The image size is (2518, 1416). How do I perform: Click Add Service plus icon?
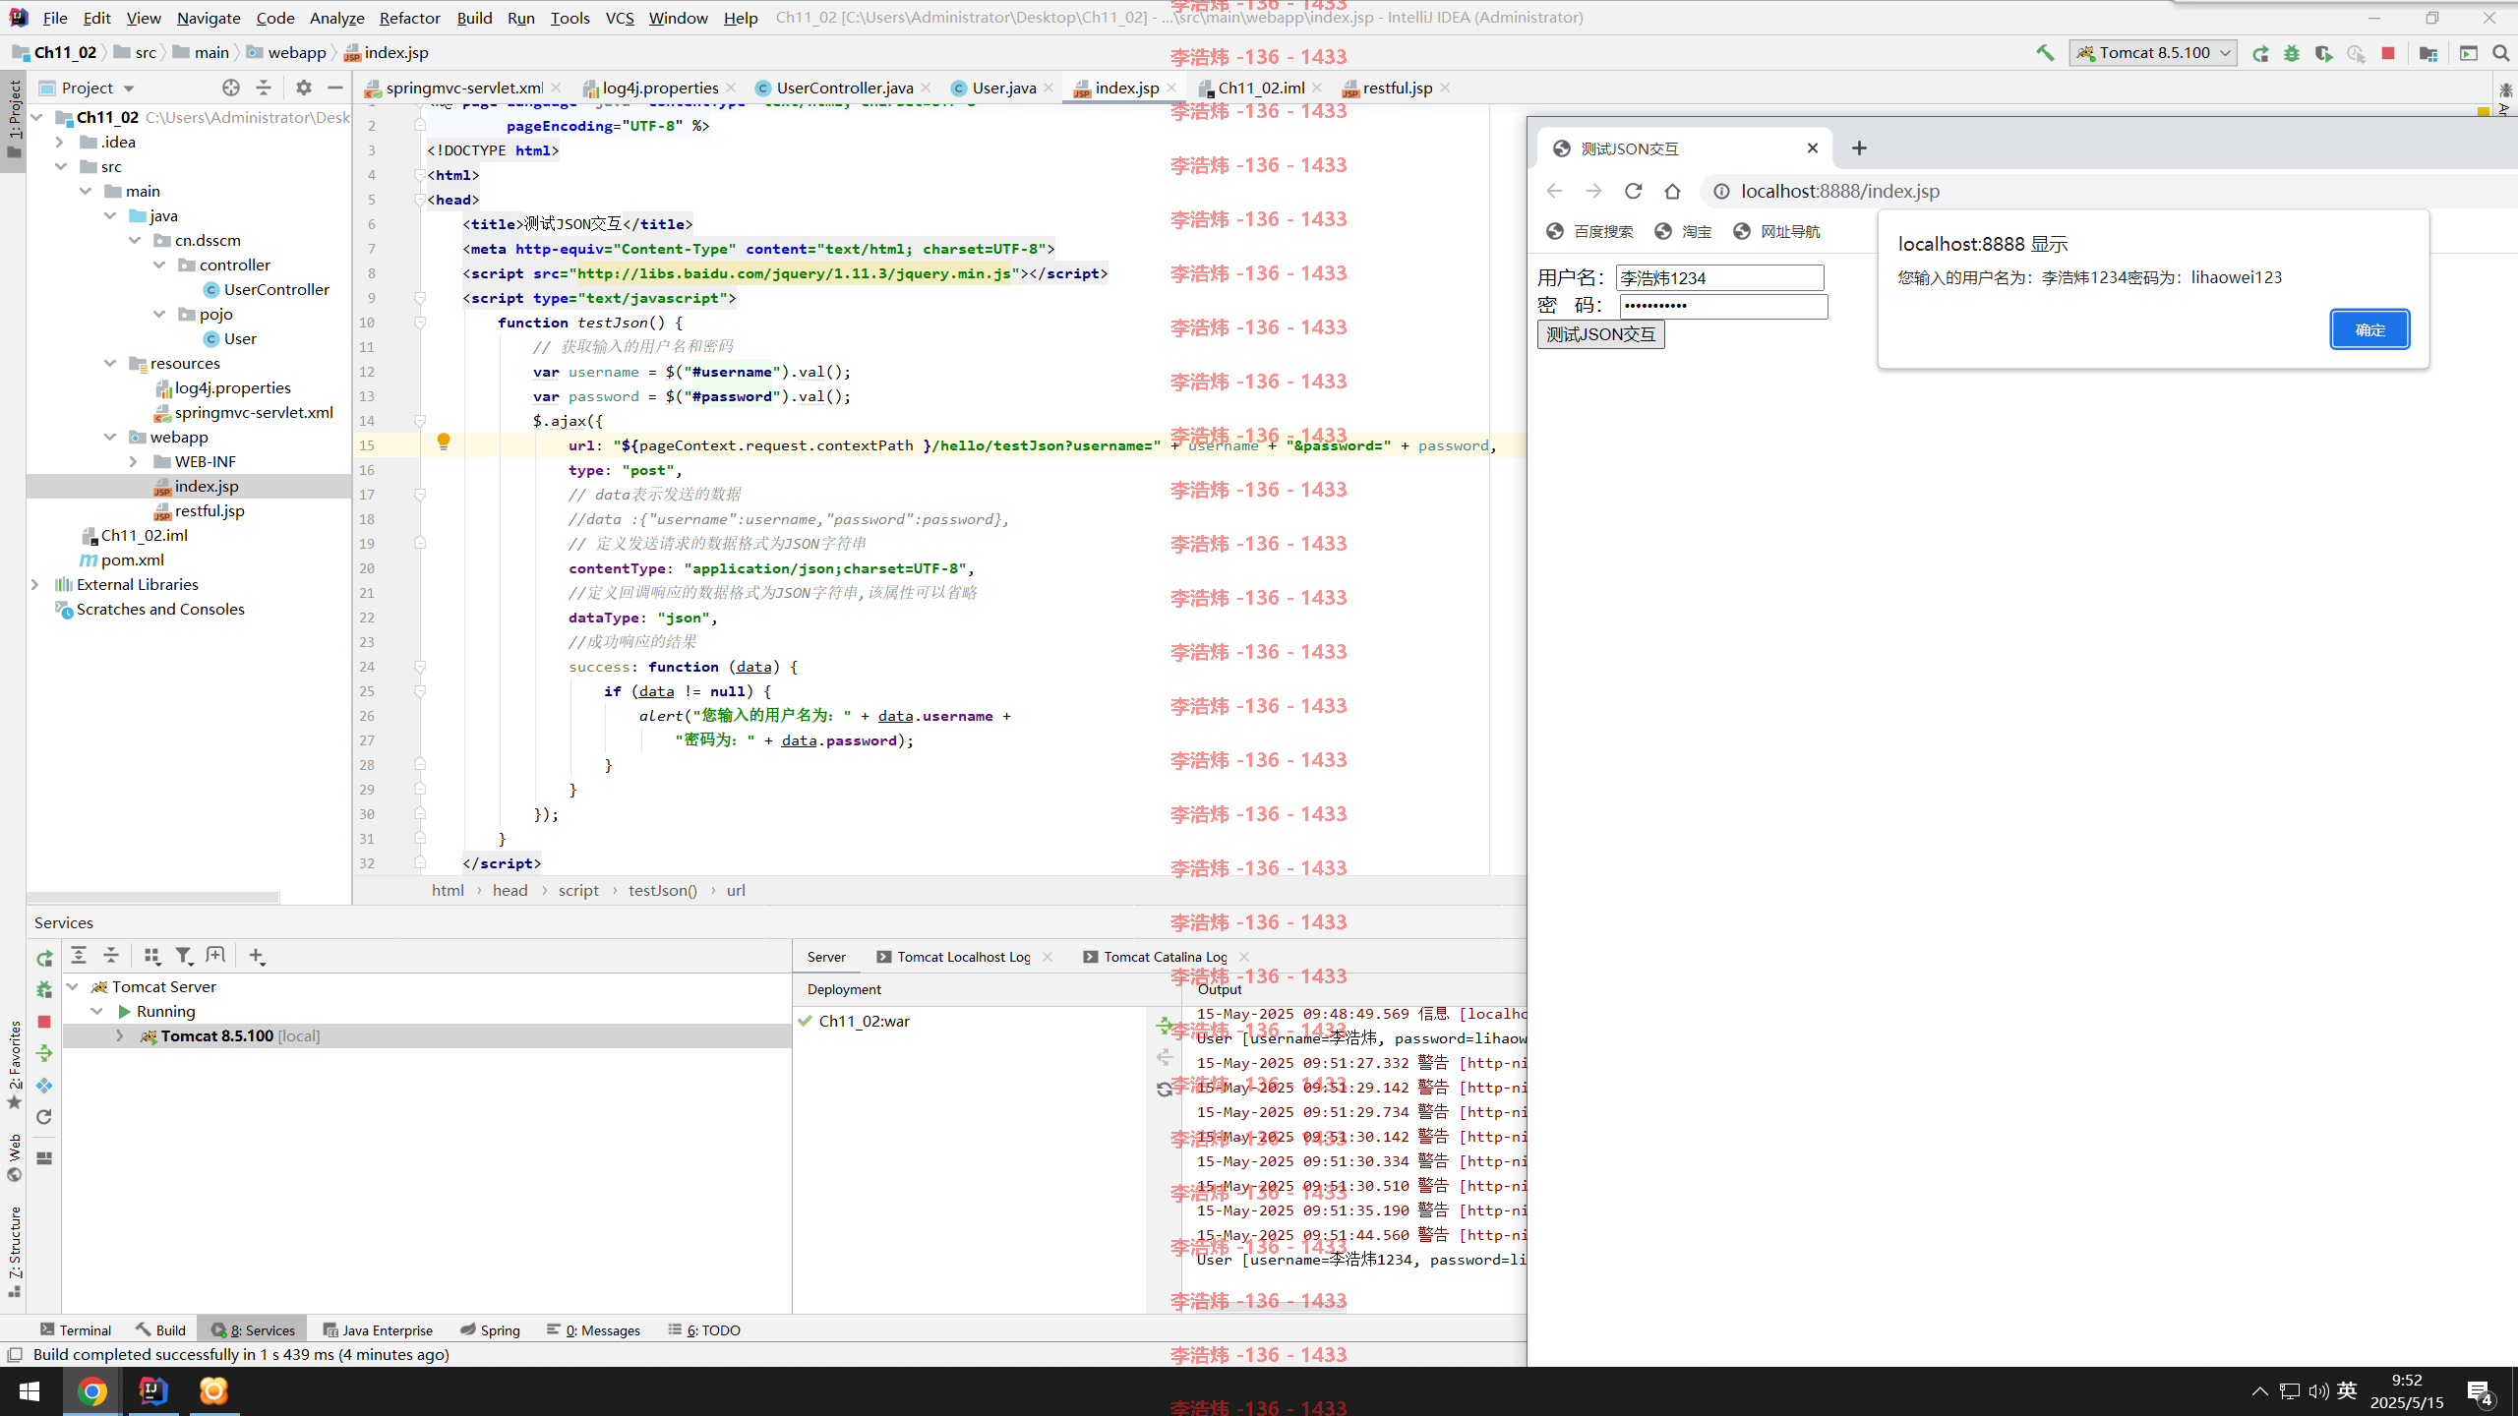[257, 955]
